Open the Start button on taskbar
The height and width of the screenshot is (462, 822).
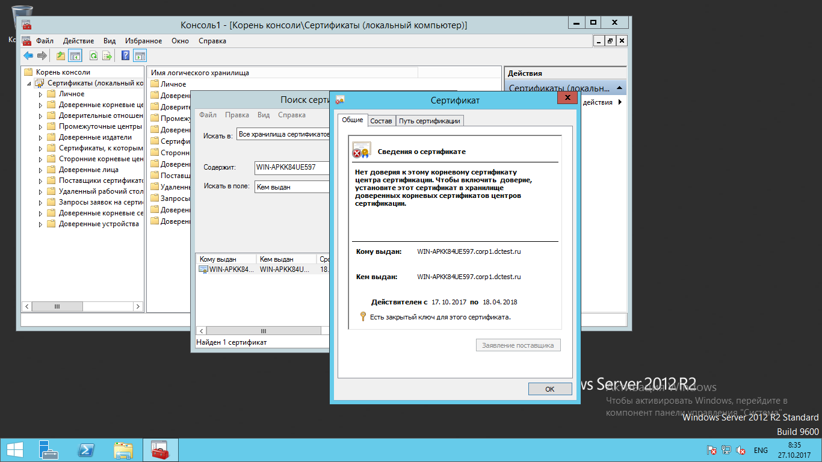click(14, 450)
